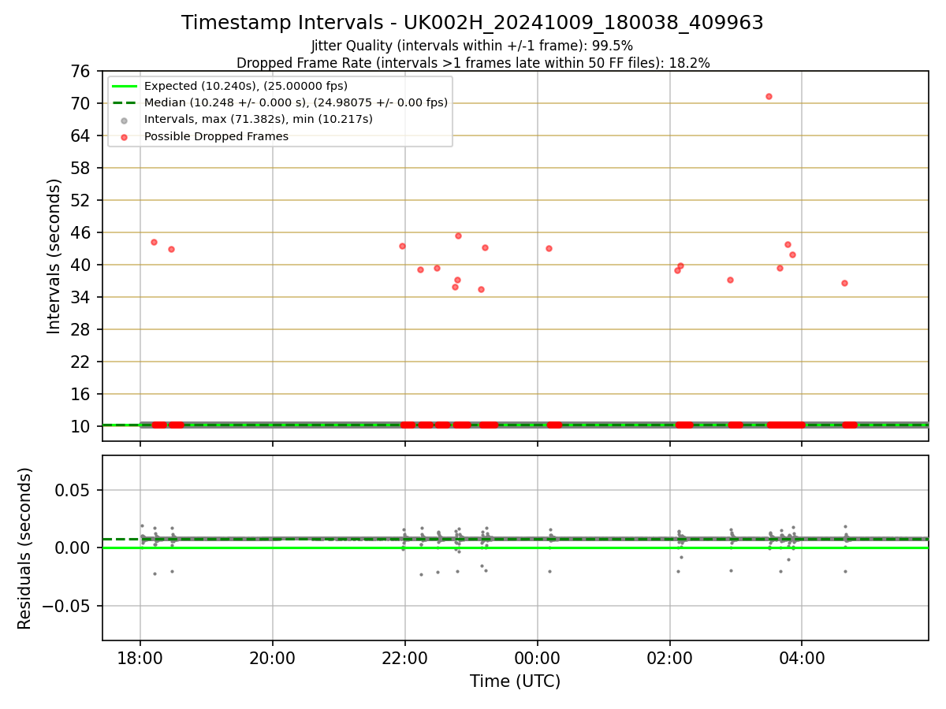Click the '16' tick on the intervals axis
946x709 pixels.
(x=82, y=394)
